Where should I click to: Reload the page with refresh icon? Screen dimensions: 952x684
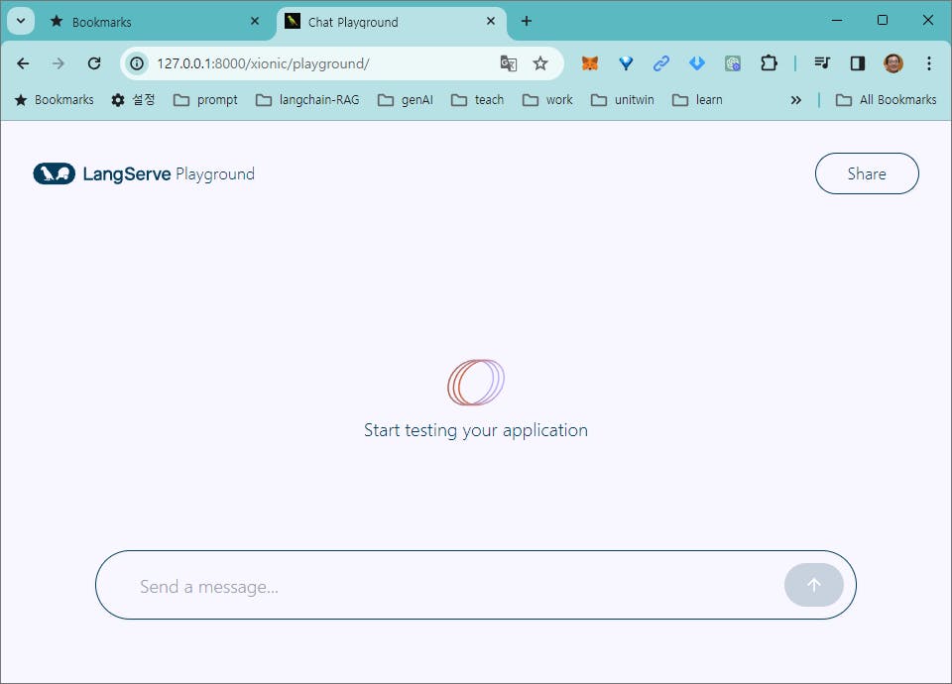pyautogui.click(x=94, y=63)
